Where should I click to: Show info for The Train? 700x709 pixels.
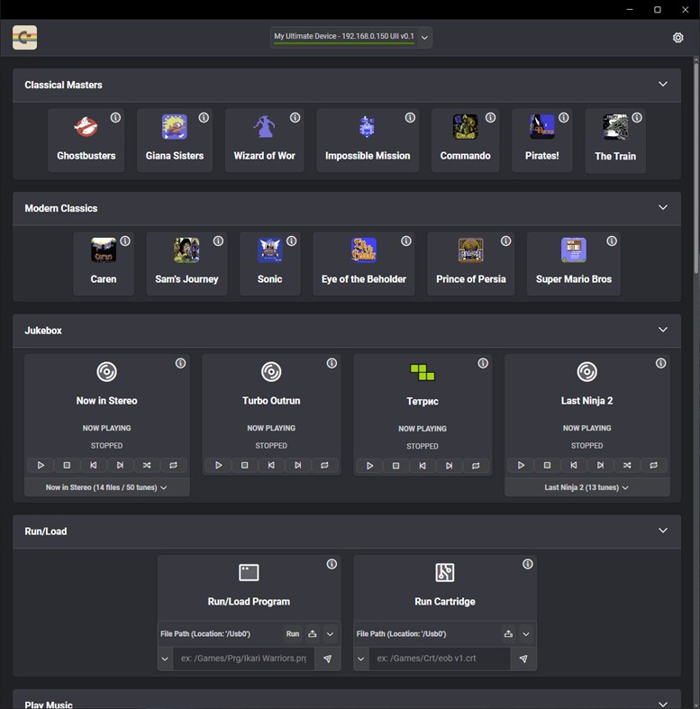click(x=637, y=117)
